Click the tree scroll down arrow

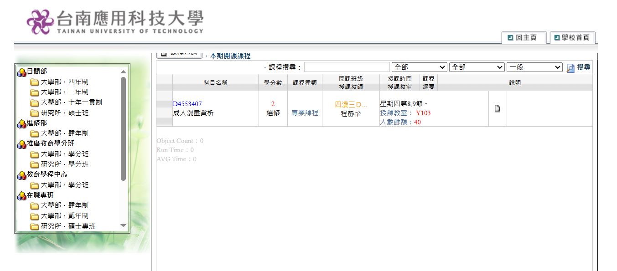tap(123, 225)
